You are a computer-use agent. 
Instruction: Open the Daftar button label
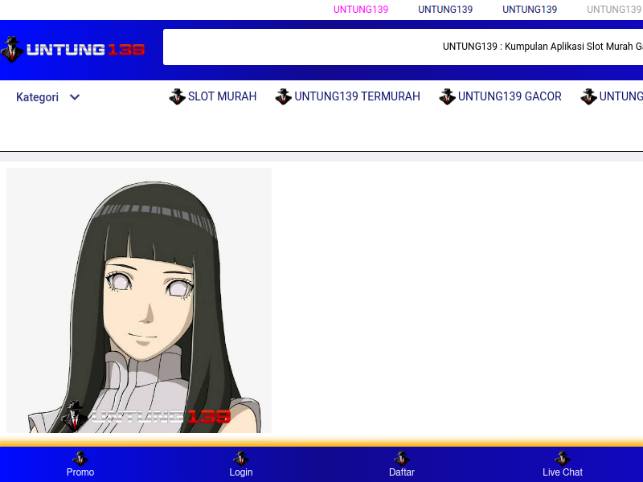pyautogui.click(x=402, y=472)
